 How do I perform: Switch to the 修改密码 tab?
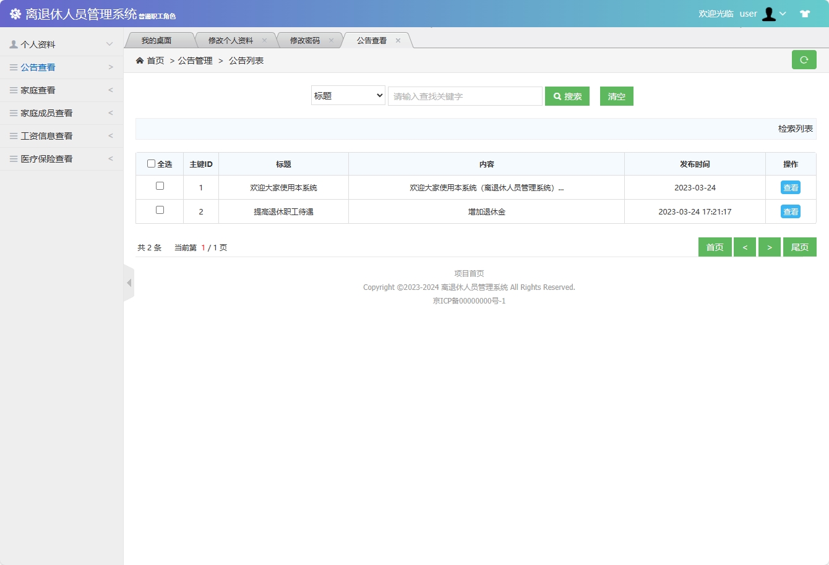[x=306, y=40]
